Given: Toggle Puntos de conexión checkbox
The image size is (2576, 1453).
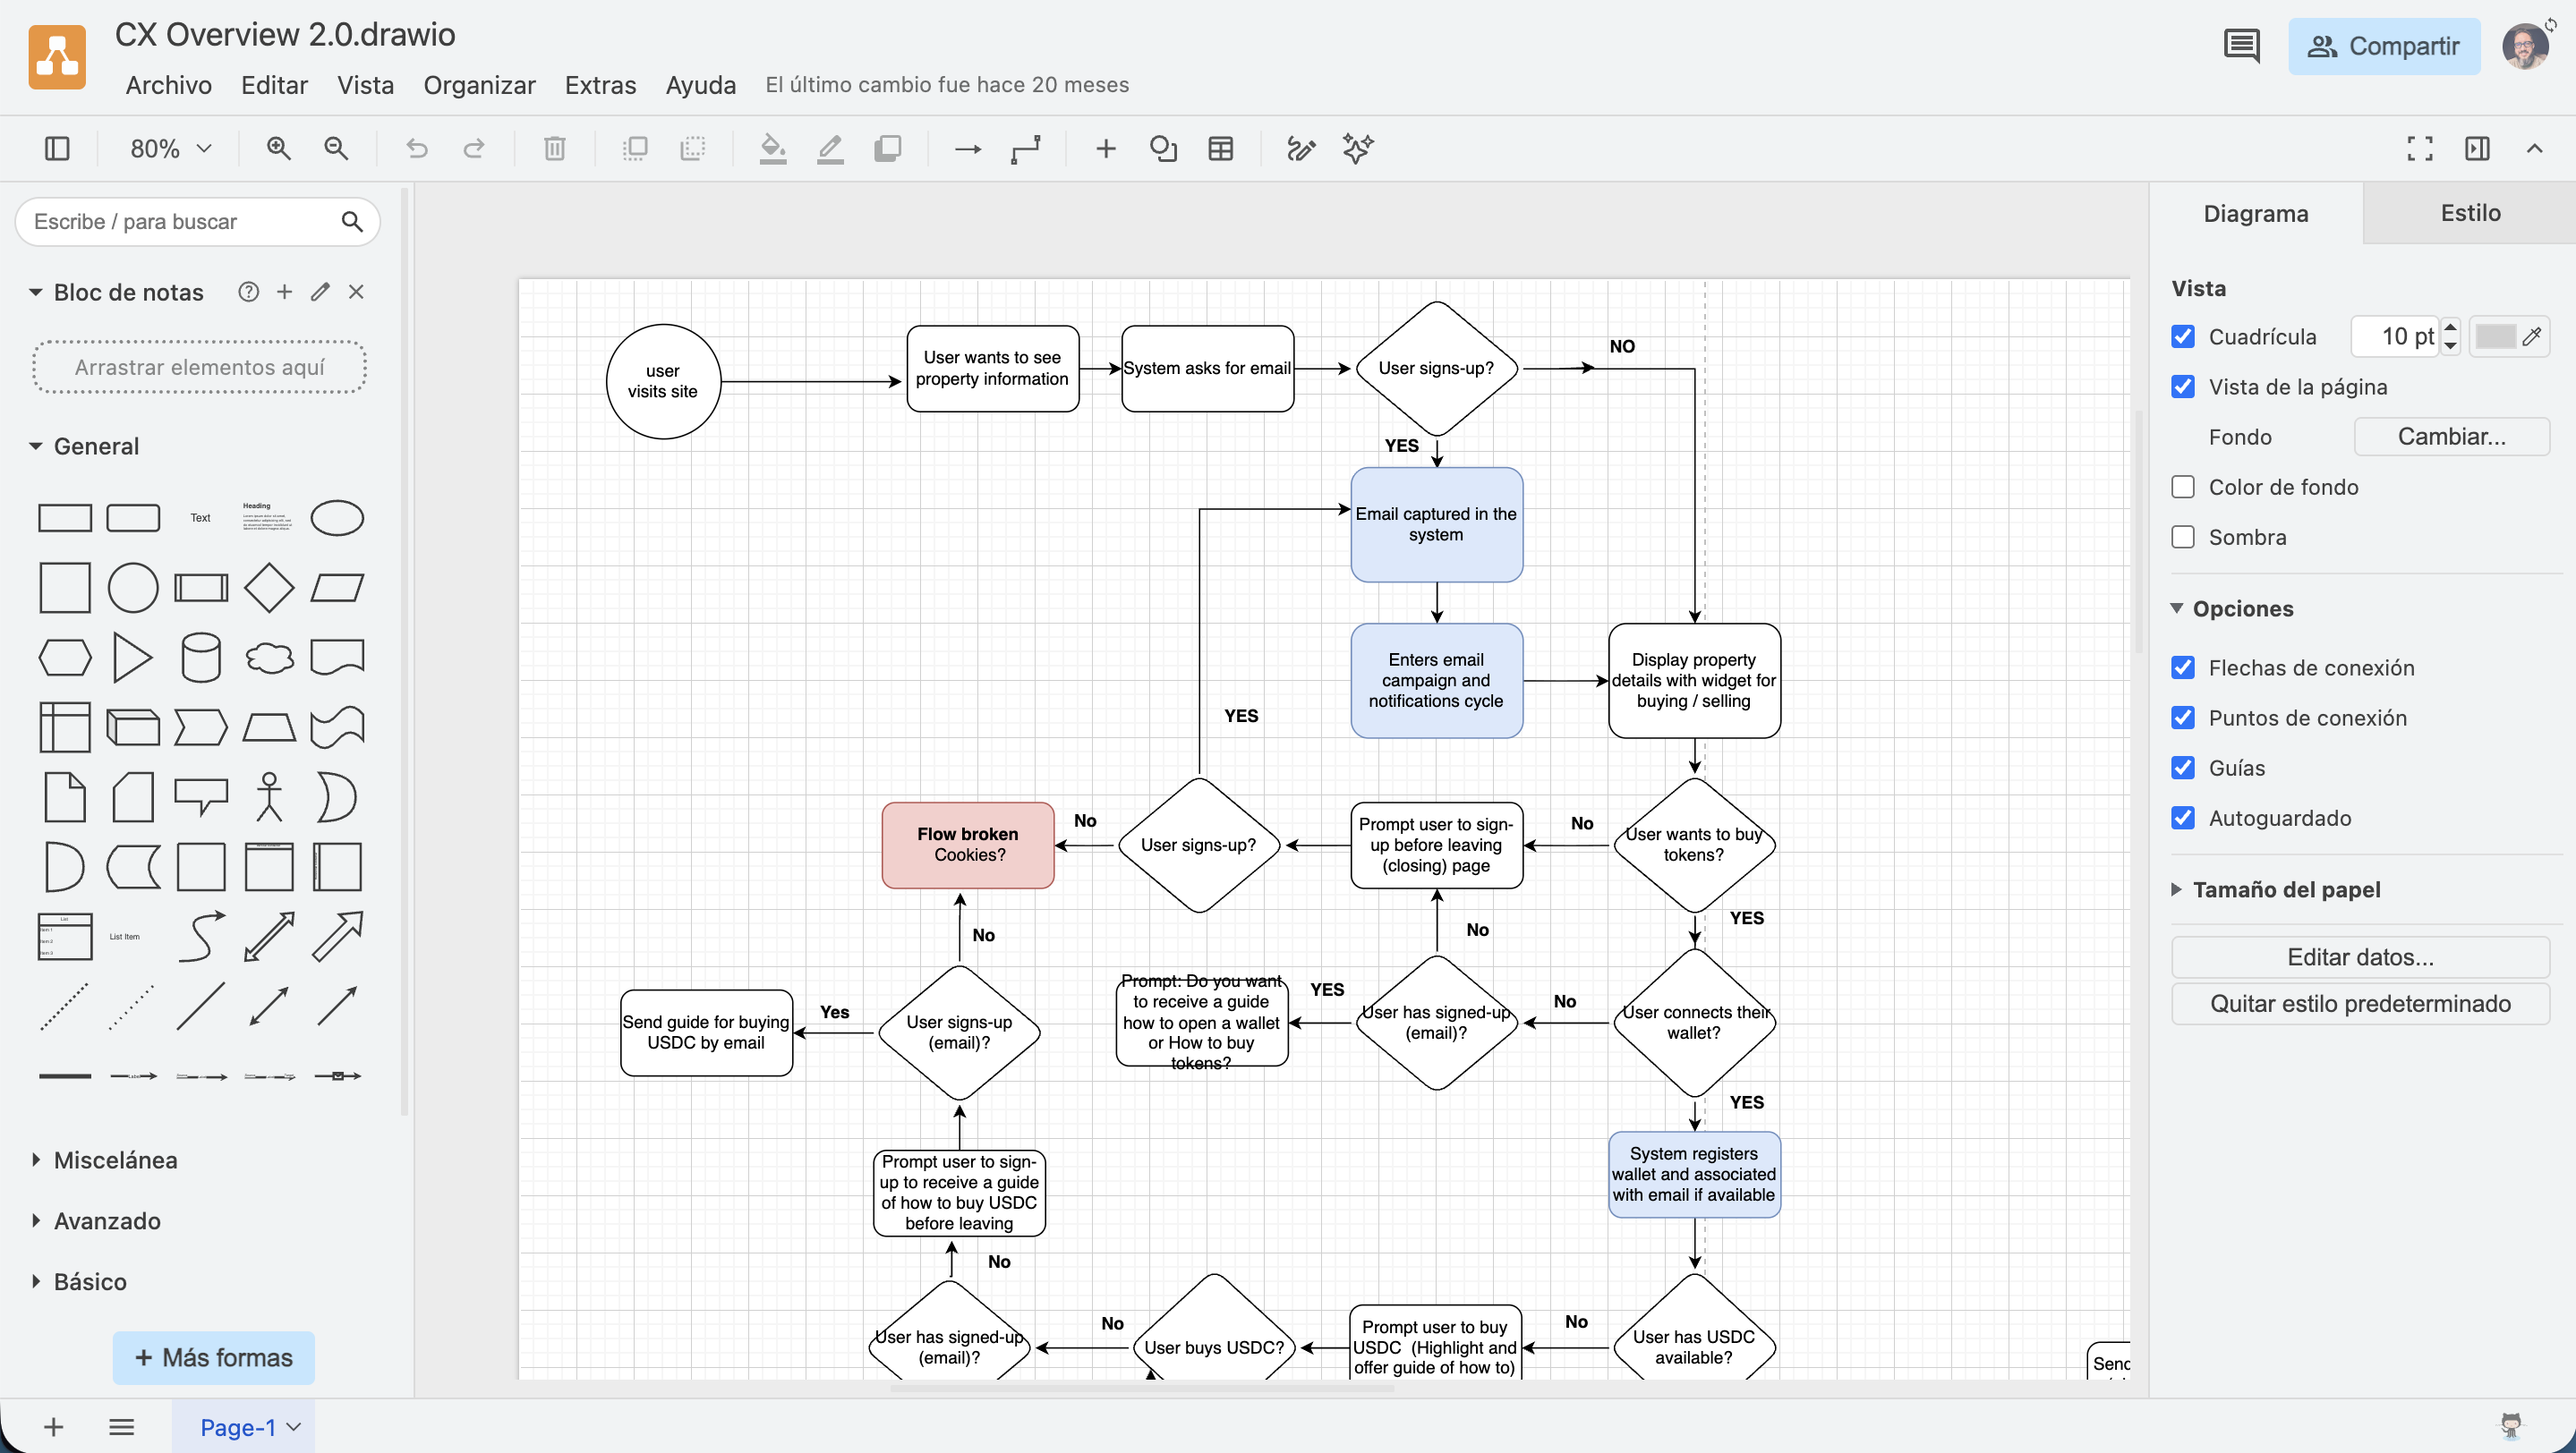Looking at the screenshot, I should tap(2183, 718).
